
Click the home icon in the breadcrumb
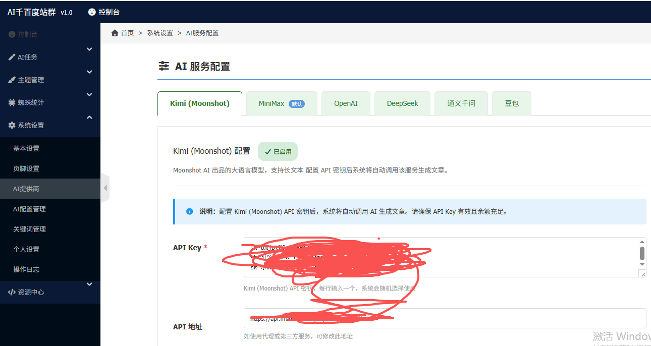click(x=115, y=32)
